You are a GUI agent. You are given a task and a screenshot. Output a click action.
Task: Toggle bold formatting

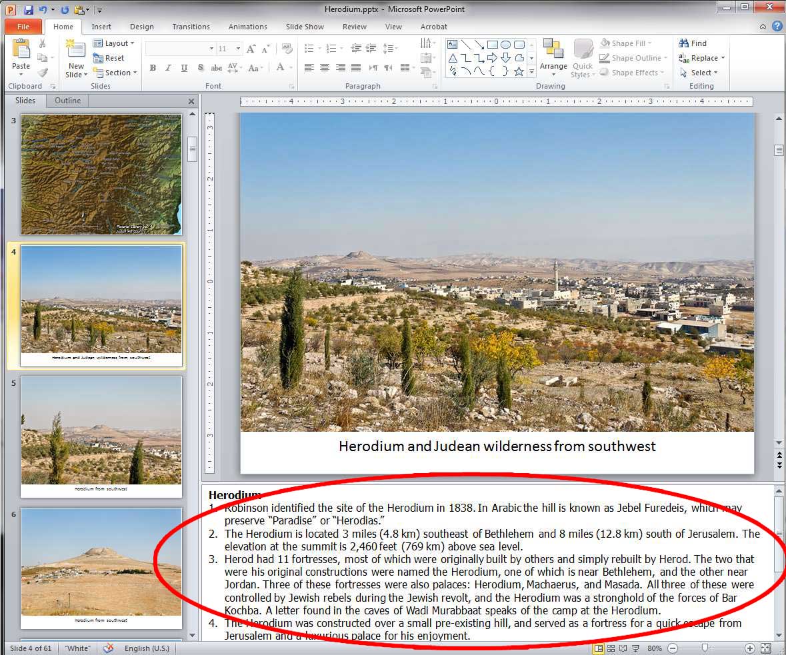click(x=152, y=67)
